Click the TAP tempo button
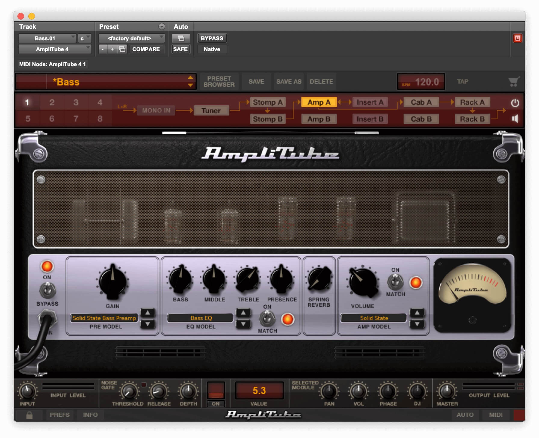This screenshot has height=438, width=539. (463, 82)
